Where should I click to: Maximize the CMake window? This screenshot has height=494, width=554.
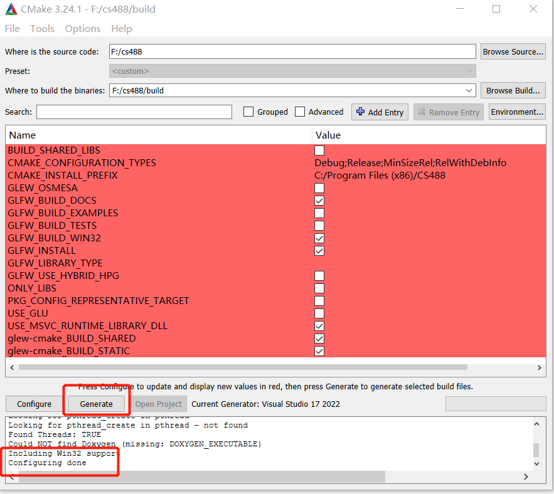pyautogui.click(x=496, y=9)
